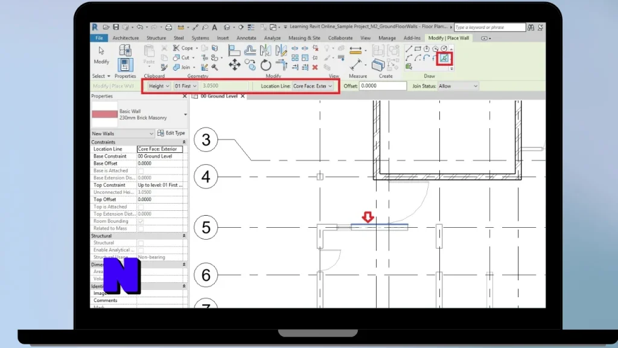Click the keyword search field
Screen dimensions: 618x348
pyautogui.click(x=490, y=27)
